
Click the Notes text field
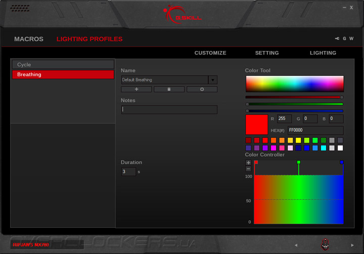pyautogui.click(x=169, y=110)
